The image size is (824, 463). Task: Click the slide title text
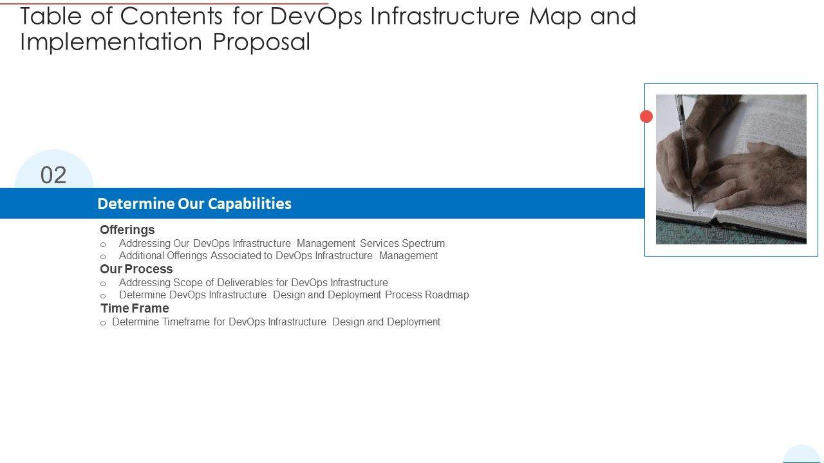[x=328, y=29]
